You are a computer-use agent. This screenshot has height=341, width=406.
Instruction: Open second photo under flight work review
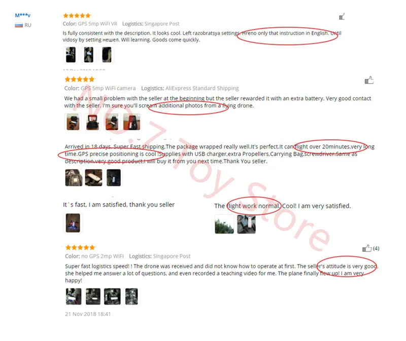tap(246, 224)
